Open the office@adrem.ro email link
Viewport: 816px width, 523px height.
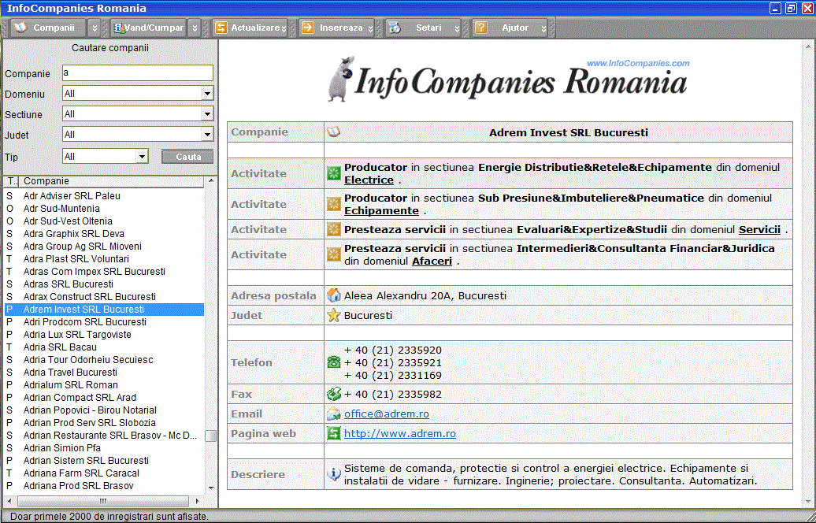pos(386,414)
